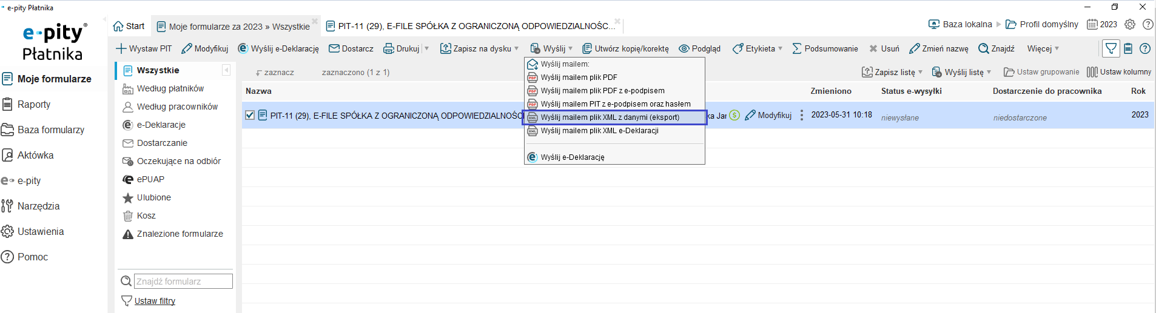Open Ustawienia in the sidebar
Image resolution: width=1156 pixels, height=313 pixels.
(x=33, y=231)
